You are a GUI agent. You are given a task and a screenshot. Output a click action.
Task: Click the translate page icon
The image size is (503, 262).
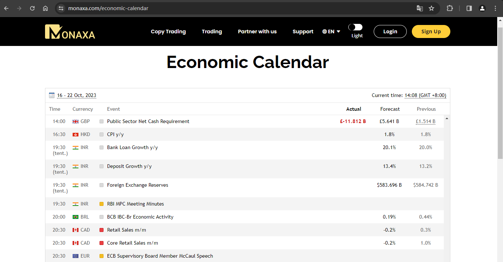pyautogui.click(x=419, y=8)
